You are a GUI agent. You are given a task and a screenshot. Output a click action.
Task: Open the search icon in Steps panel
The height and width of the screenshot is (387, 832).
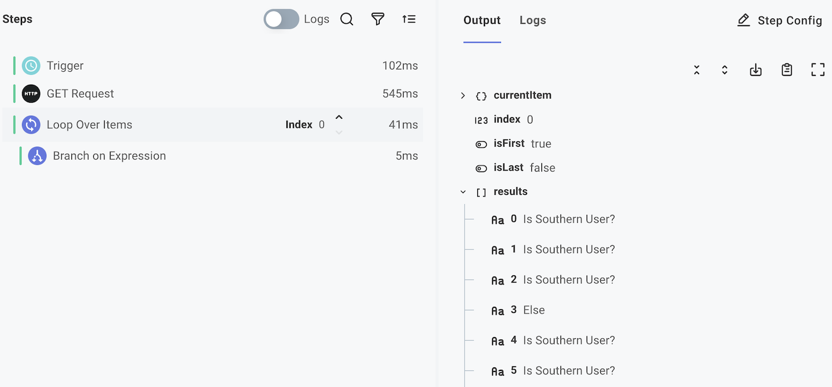point(347,18)
